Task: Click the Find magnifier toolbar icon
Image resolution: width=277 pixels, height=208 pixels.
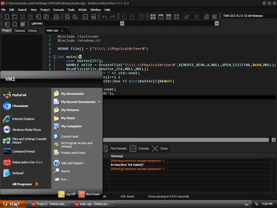Action: [67, 17]
